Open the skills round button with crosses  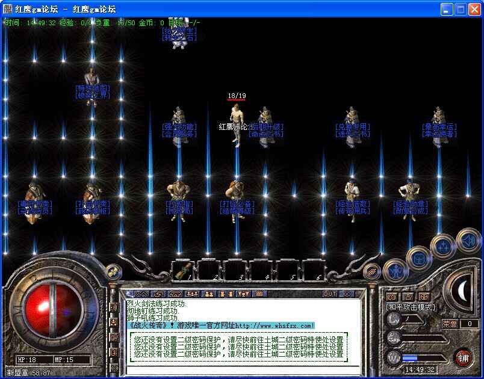(443, 247)
